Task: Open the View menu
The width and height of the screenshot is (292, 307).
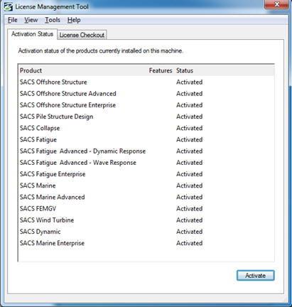Action: [x=31, y=20]
